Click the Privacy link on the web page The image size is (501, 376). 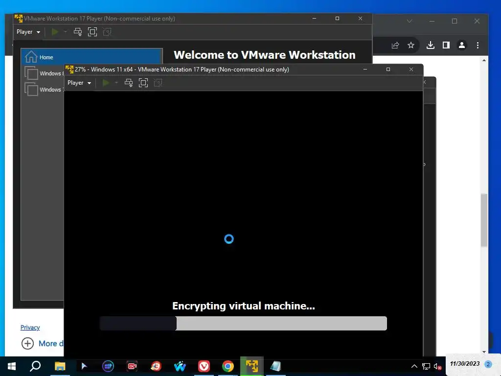(x=30, y=328)
